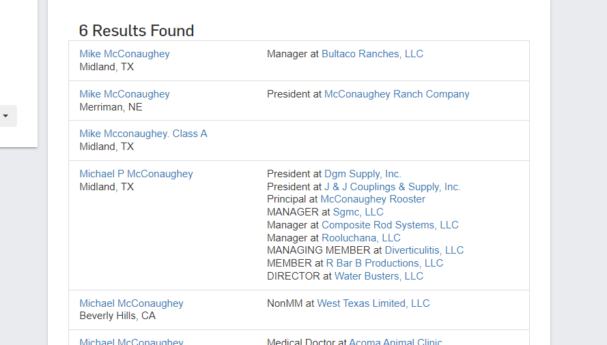The height and width of the screenshot is (345, 607).
Task: Open R Bar B Productions, LLC
Action: (x=384, y=263)
